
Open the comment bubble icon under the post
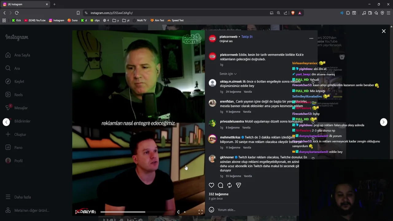pyautogui.click(x=220, y=185)
